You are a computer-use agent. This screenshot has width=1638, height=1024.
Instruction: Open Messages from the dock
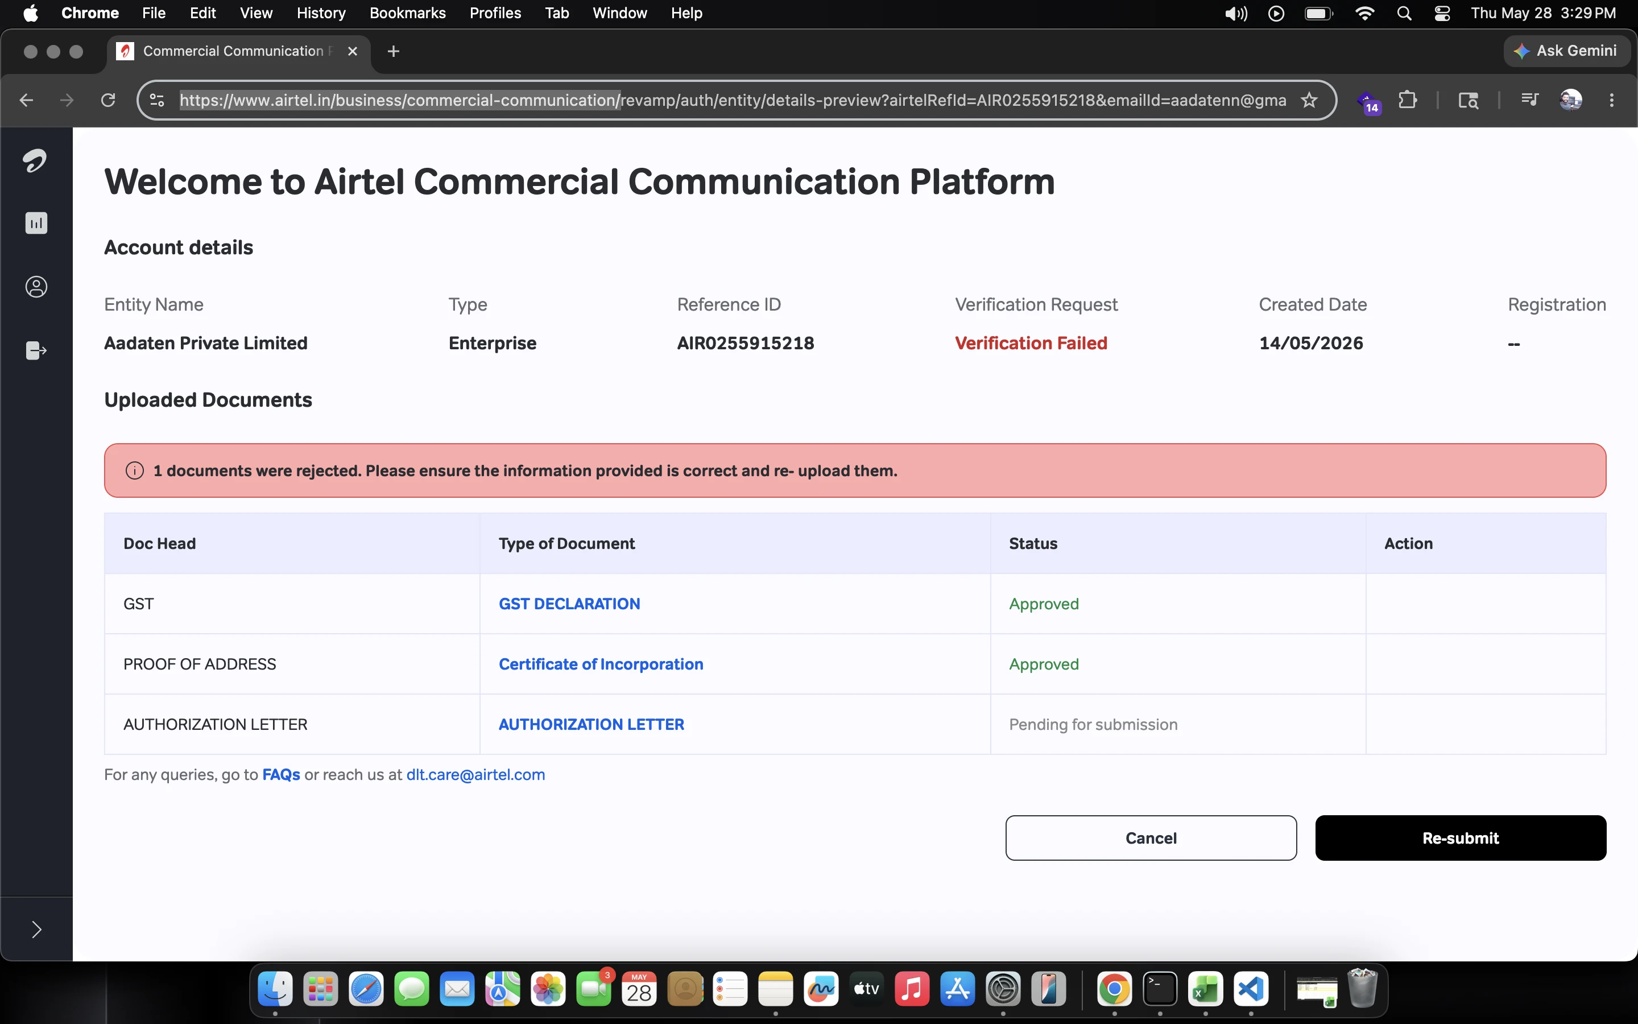[412, 989]
